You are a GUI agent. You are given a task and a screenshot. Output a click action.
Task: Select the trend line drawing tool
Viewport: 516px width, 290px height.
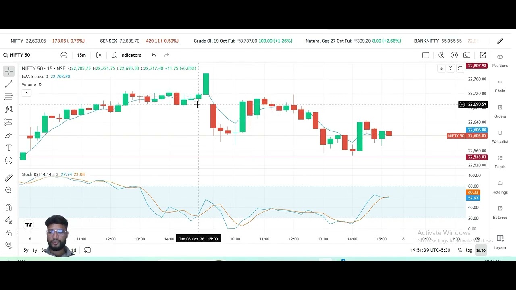9,84
